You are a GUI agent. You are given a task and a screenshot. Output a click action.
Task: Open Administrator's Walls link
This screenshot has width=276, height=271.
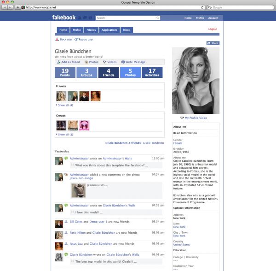117,159
